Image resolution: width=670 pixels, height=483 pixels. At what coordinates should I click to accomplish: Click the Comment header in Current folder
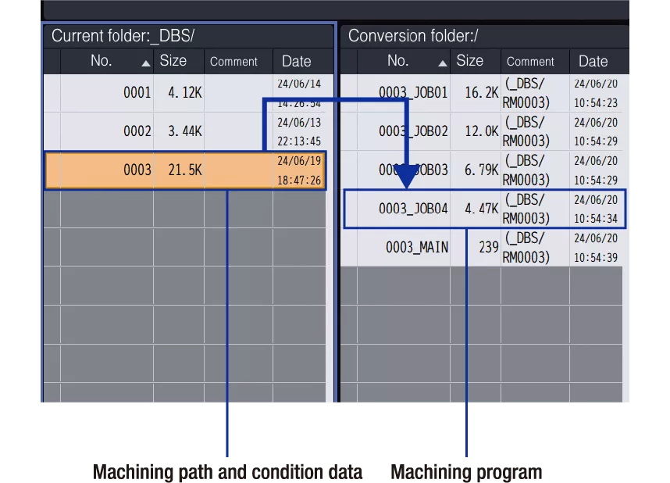[x=233, y=62]
